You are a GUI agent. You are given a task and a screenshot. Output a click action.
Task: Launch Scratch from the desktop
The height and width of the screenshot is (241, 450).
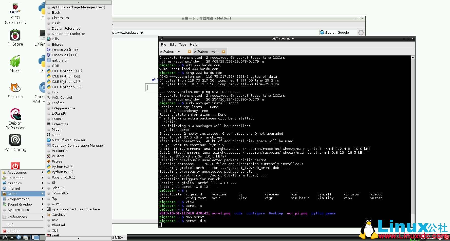[x=15, y=91]
